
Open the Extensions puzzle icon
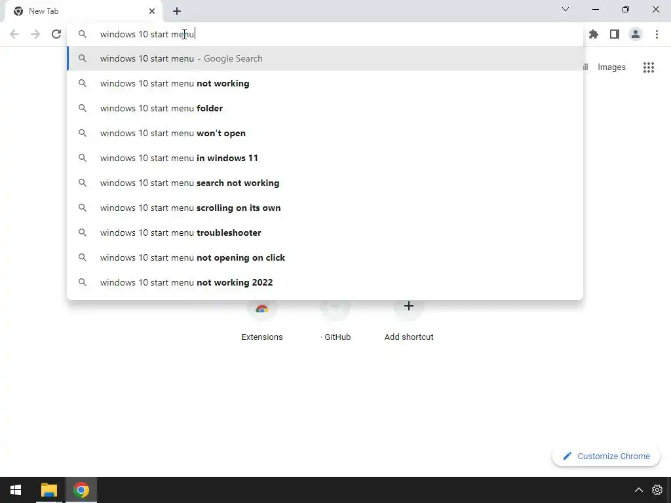tap(594, 34)
